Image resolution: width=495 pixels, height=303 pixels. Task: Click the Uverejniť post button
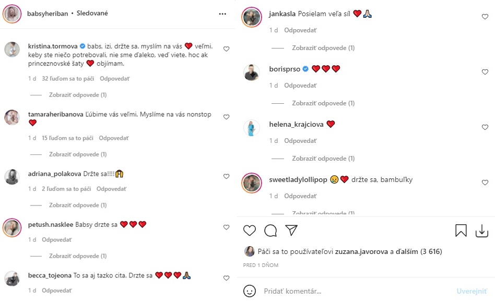(x=472, y=291)
